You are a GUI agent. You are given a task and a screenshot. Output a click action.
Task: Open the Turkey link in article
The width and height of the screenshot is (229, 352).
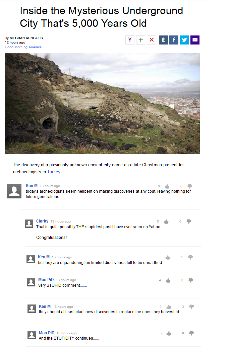(54, 172)
